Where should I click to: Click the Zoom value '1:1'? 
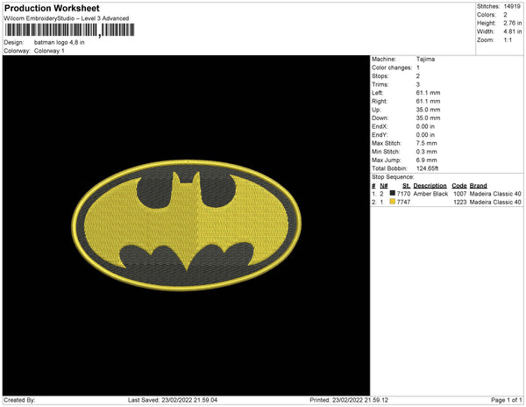(x=508, y=40)
